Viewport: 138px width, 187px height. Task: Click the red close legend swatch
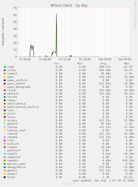pos(5,90)
